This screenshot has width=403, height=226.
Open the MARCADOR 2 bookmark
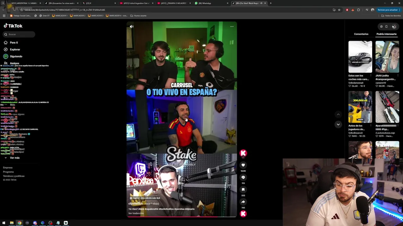[x=78, y=16]
